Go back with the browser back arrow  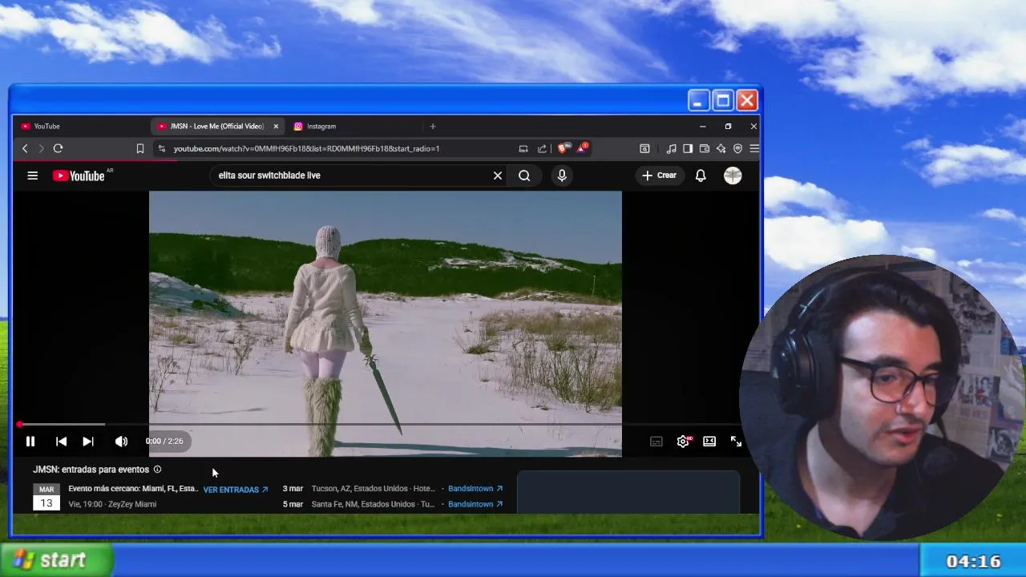click(x=25, y=148)
